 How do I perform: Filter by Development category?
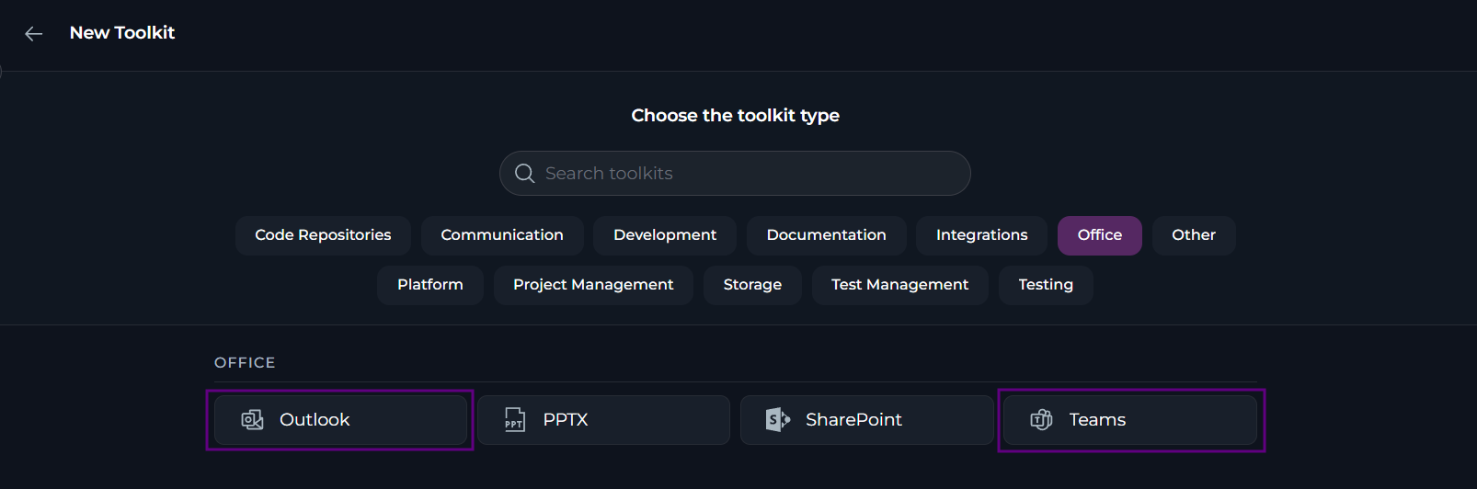[665, 235]
